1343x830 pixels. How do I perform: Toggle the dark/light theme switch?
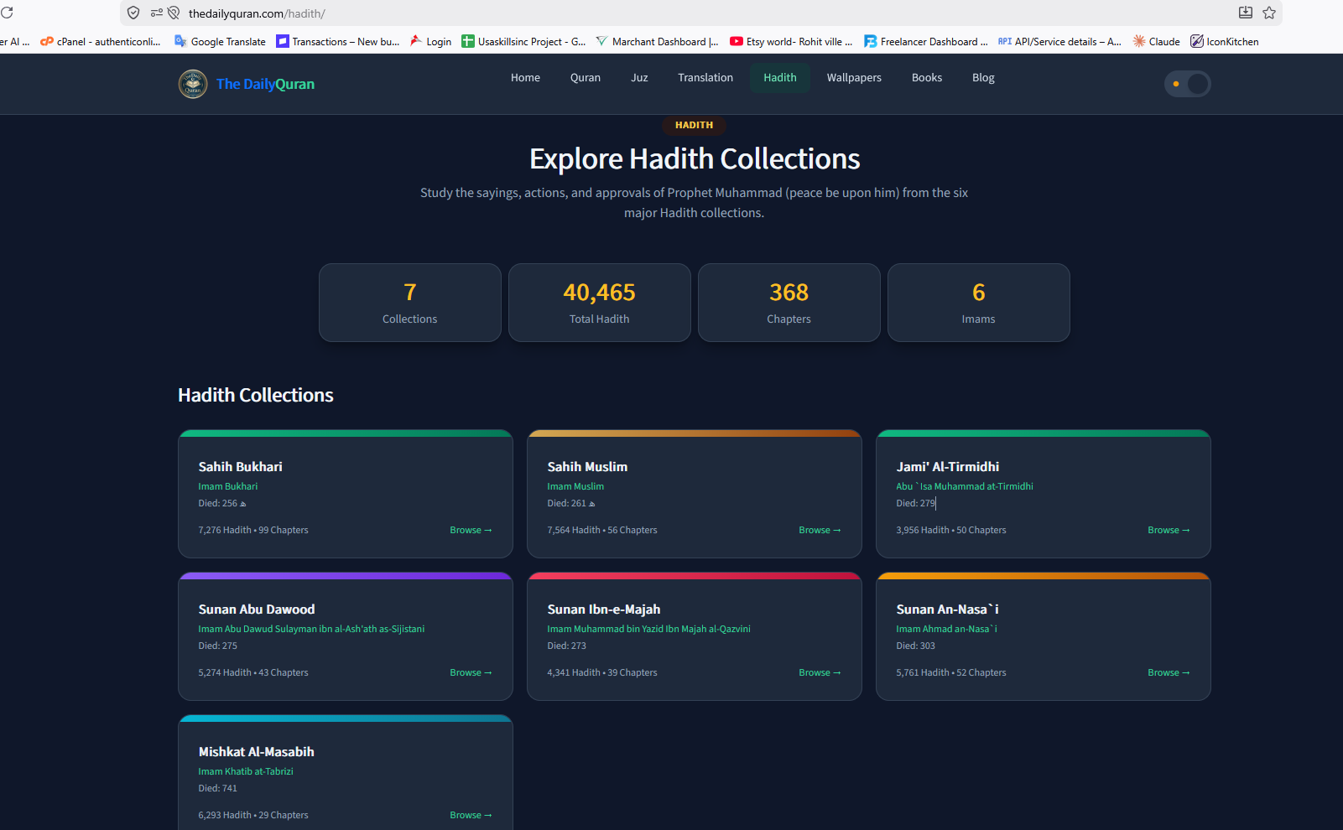pyautogui.click(x=1188, y=84)
